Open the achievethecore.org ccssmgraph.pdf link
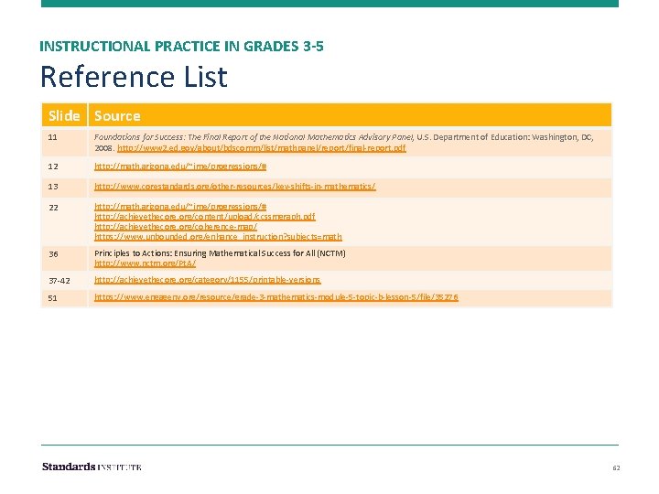The width and height of the screenshot is (659, 494). pyautogui.click(x=205, y=216)
